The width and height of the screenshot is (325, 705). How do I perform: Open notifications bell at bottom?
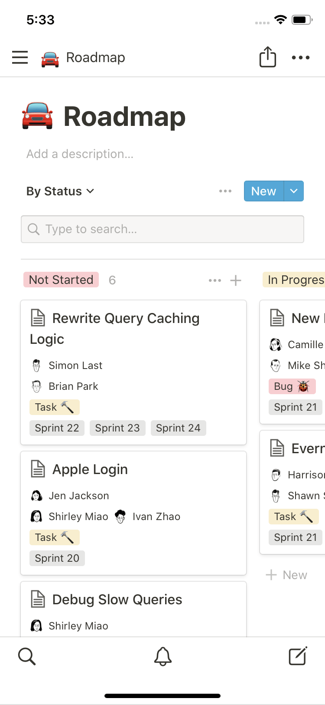point(163,656)
